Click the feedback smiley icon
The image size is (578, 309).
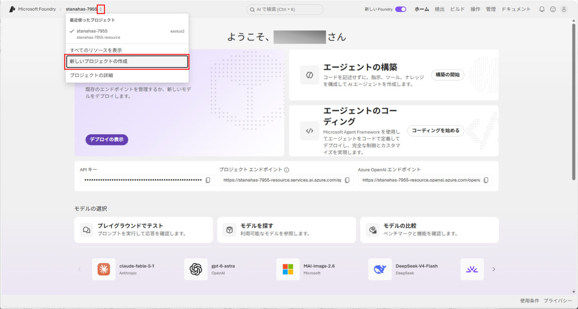(x=553, y=9)
